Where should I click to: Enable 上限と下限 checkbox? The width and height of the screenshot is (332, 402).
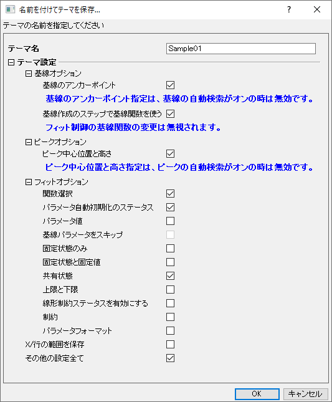[x=170, y=289]
